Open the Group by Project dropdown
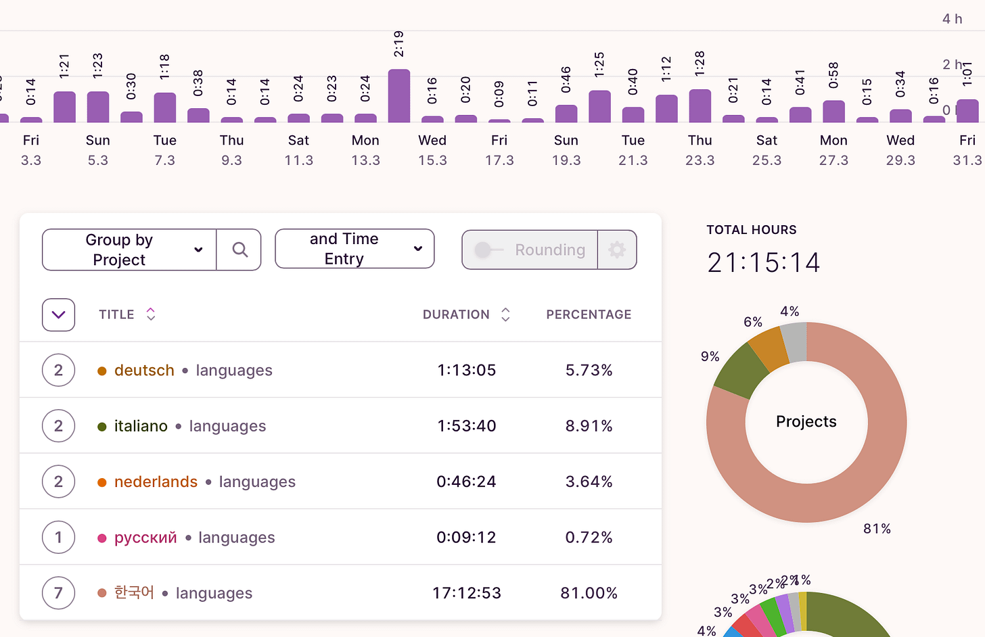 coord(129,250)
